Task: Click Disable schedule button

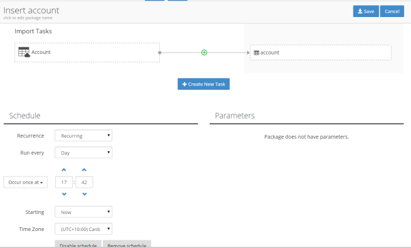Action: [x=78, y=244]
